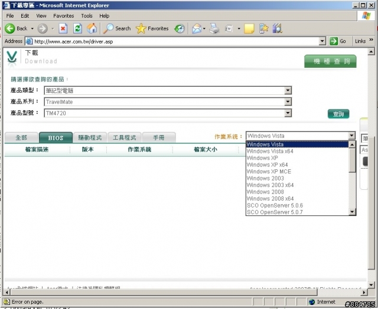Click the Mail envelope icon
The width and height of the screenshot is (378, 309).
(x=197, y=29)
